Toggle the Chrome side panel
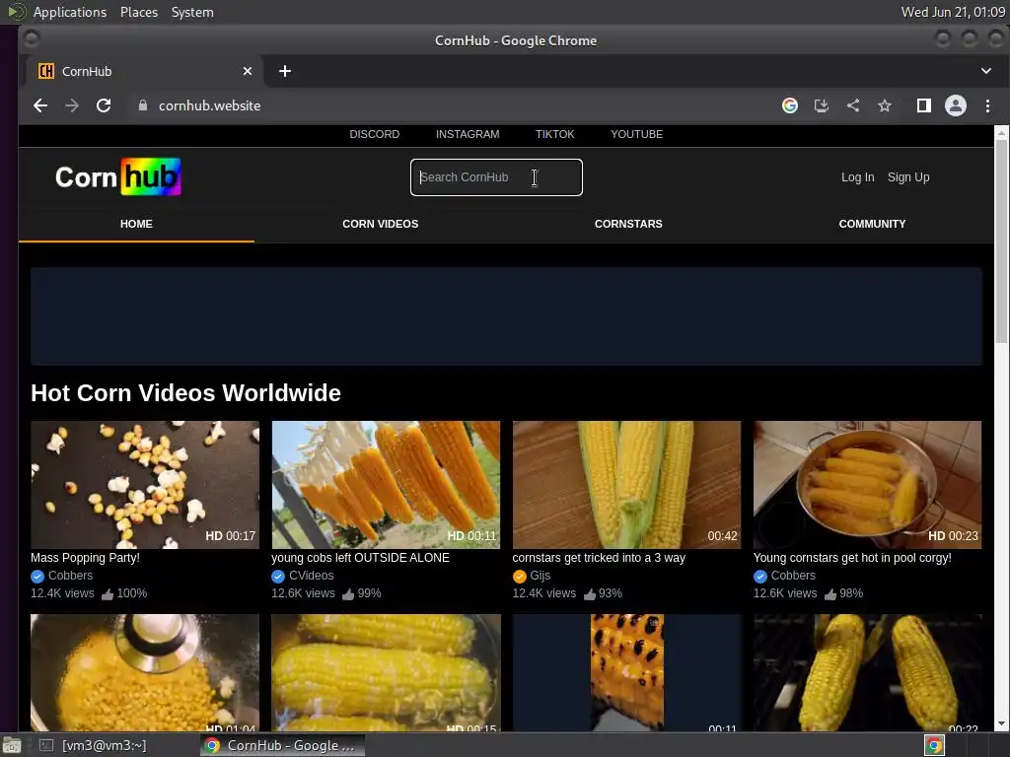The height and width of the screenshot is (757, 1010). click(923, 105)
